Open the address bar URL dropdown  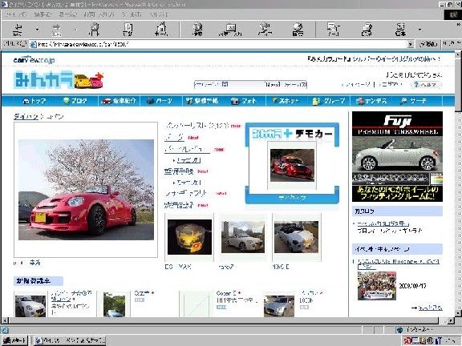(x=411, y=44)
